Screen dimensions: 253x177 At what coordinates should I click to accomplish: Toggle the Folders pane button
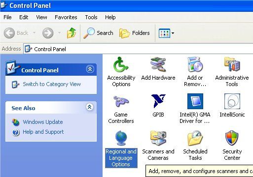[x=135, y=33]
